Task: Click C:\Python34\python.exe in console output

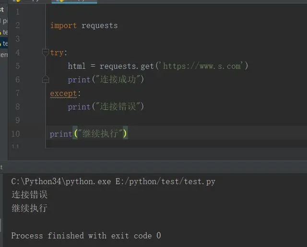Action: [61, 181]
